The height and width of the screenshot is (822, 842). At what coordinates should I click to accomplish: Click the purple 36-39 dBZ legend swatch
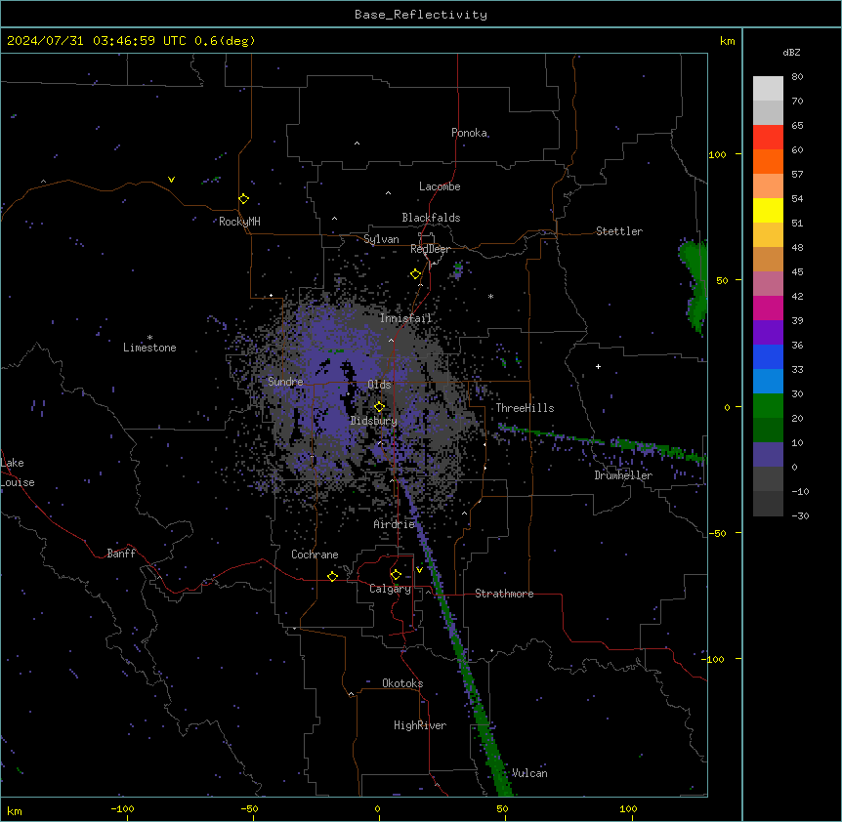[x=768, y=332]
